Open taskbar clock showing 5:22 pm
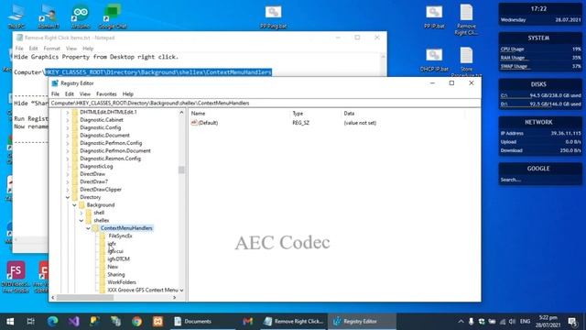 pos(548,322)
